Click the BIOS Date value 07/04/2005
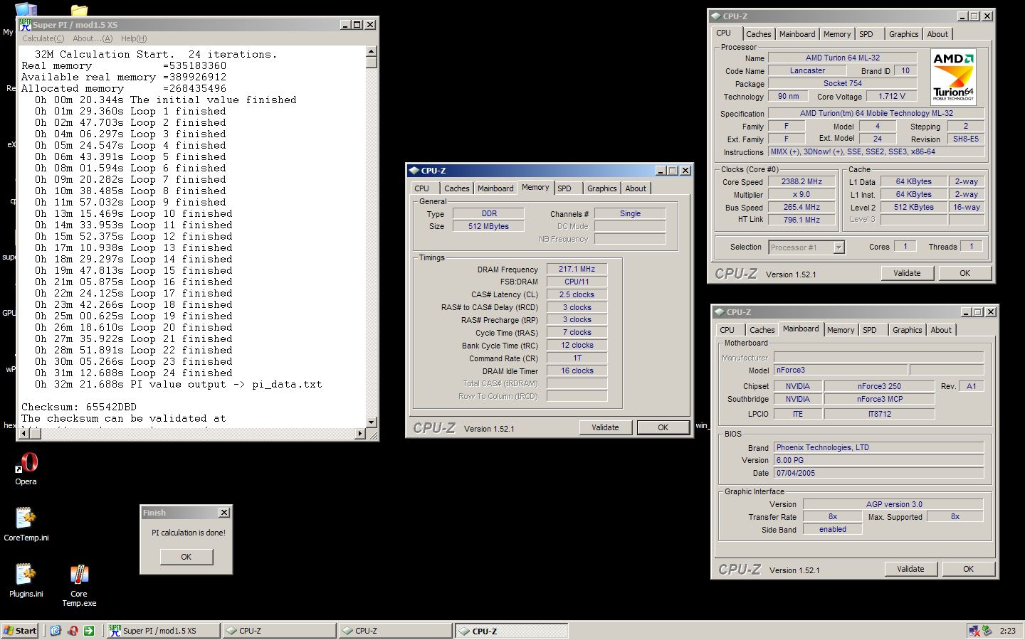 pyautogui.click(x=878, y=473)
